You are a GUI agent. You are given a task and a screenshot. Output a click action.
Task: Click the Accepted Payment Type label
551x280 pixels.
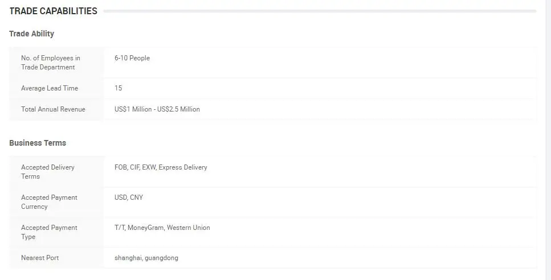click(49, 232)
